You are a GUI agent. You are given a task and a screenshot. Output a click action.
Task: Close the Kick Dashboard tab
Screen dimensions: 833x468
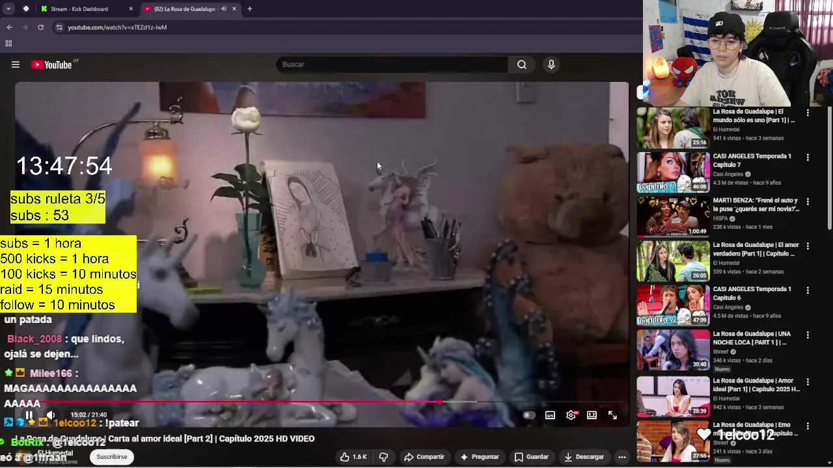click(131, 9)
